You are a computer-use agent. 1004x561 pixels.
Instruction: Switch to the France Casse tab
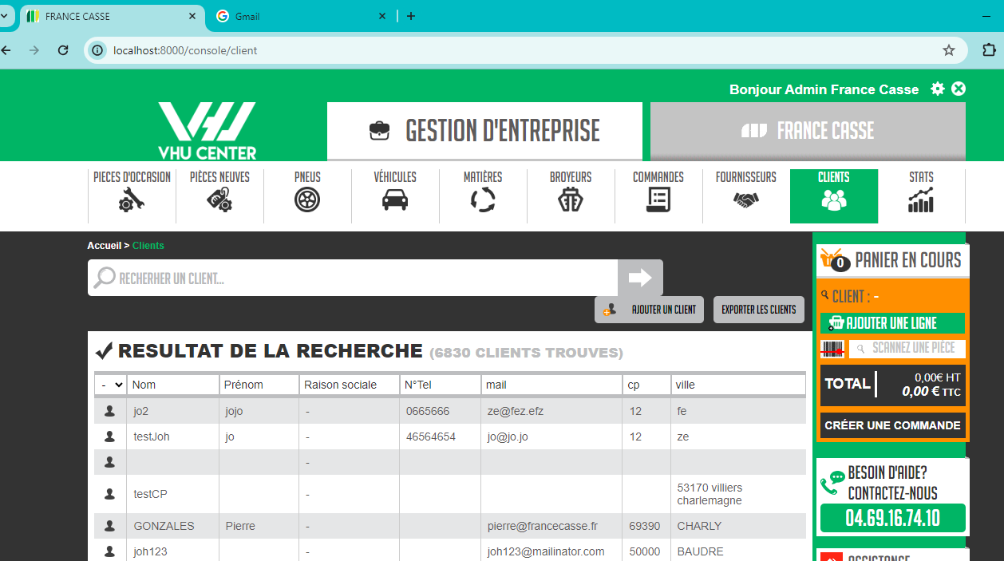coord(808,131)
